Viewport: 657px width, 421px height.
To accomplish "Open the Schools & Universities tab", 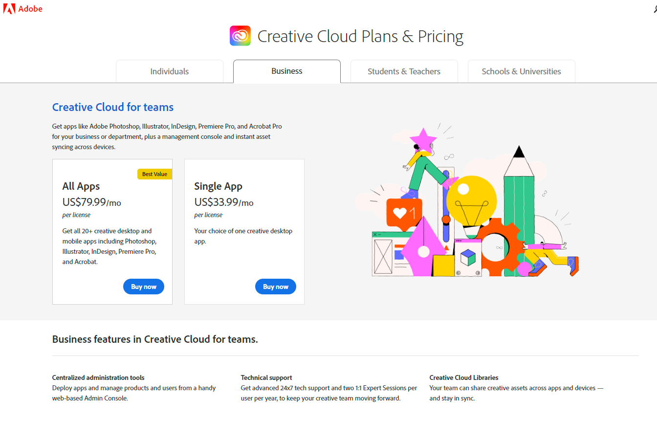I will click(522, 71).
